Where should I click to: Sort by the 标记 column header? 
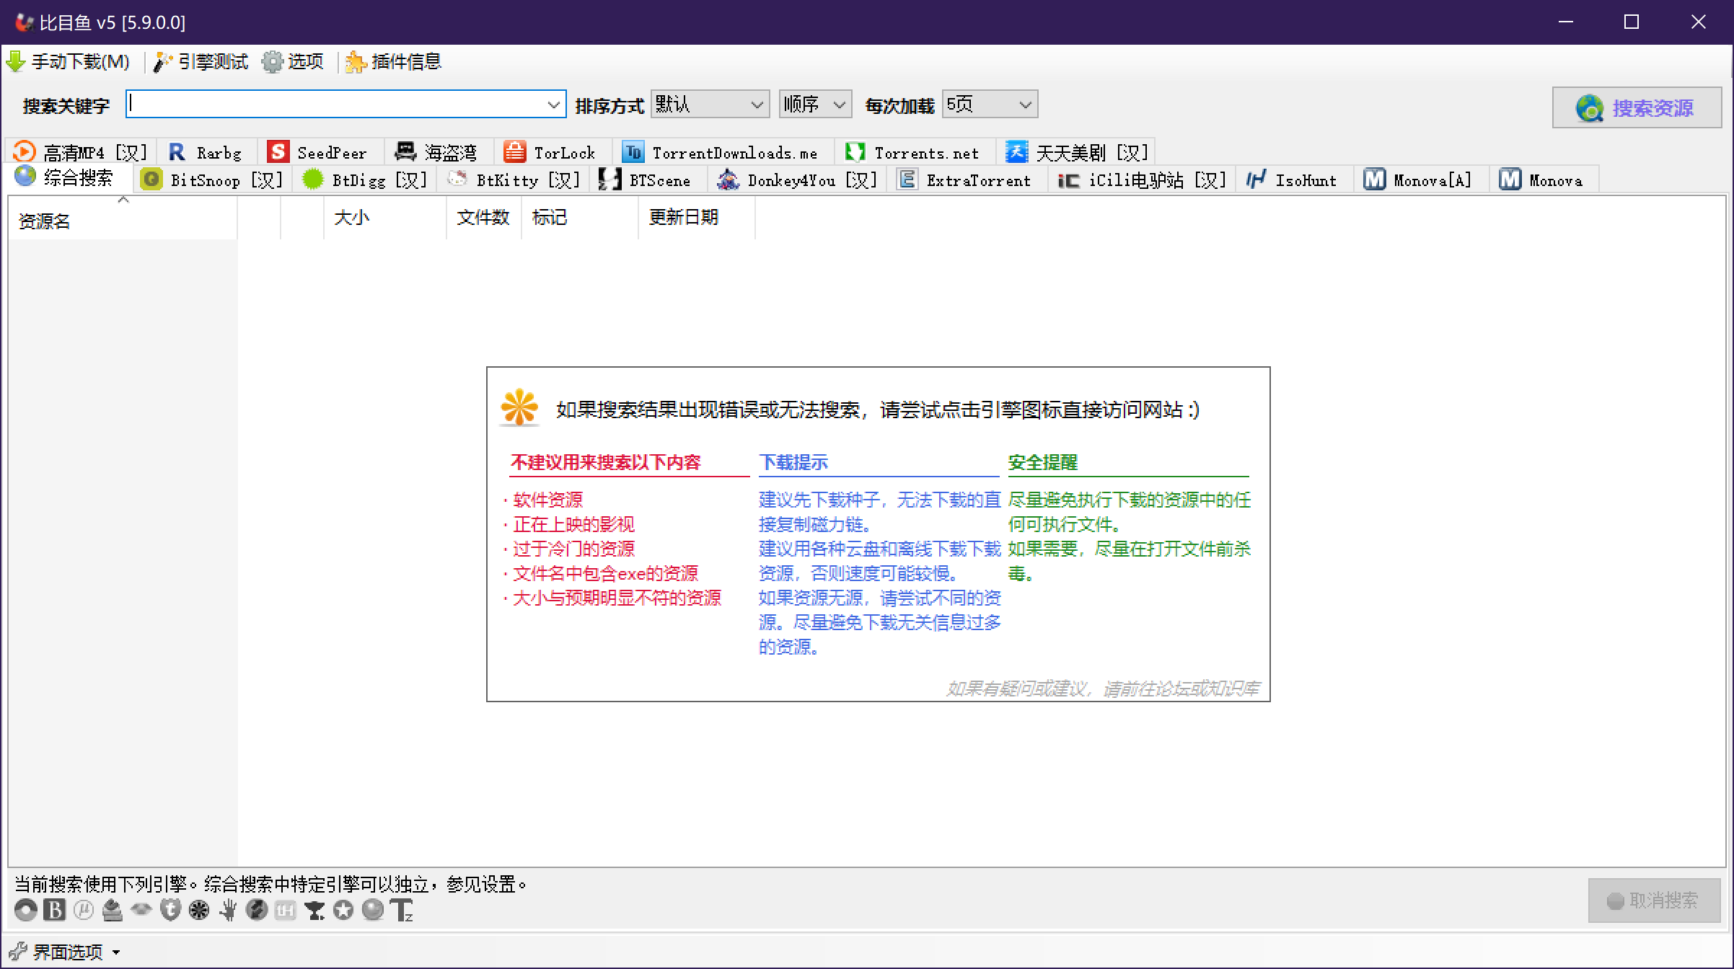[580, 217]
